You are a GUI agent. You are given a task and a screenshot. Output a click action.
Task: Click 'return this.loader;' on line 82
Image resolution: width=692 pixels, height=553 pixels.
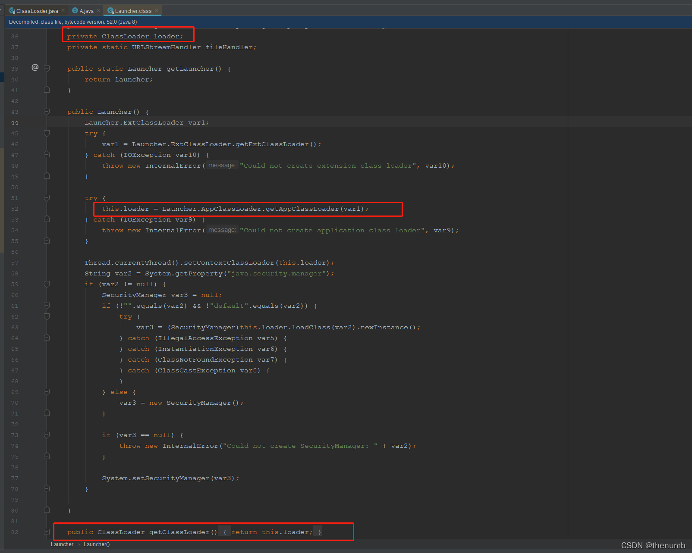[272, 532]
